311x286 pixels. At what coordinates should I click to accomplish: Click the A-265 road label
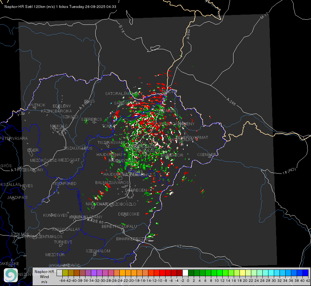[x=231, y=102]
